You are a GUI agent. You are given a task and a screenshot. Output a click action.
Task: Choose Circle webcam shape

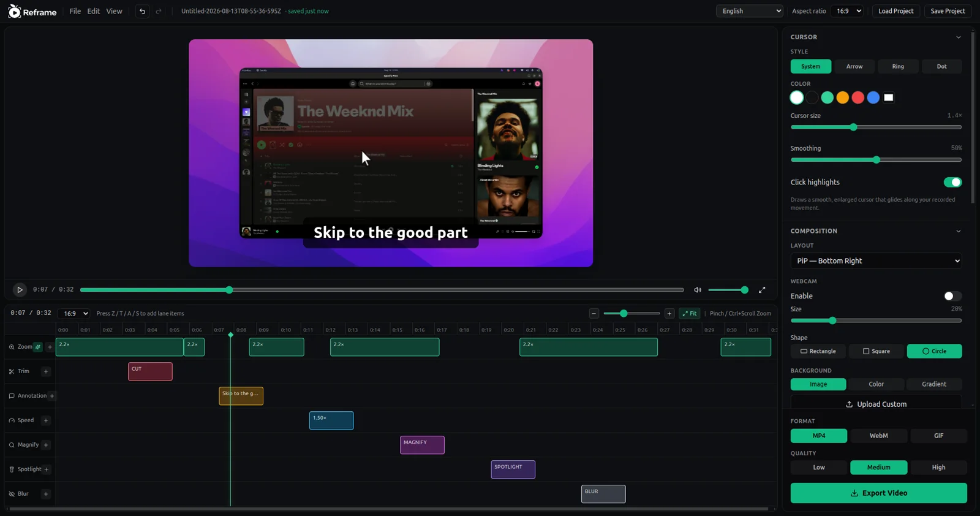pos(934,351)
